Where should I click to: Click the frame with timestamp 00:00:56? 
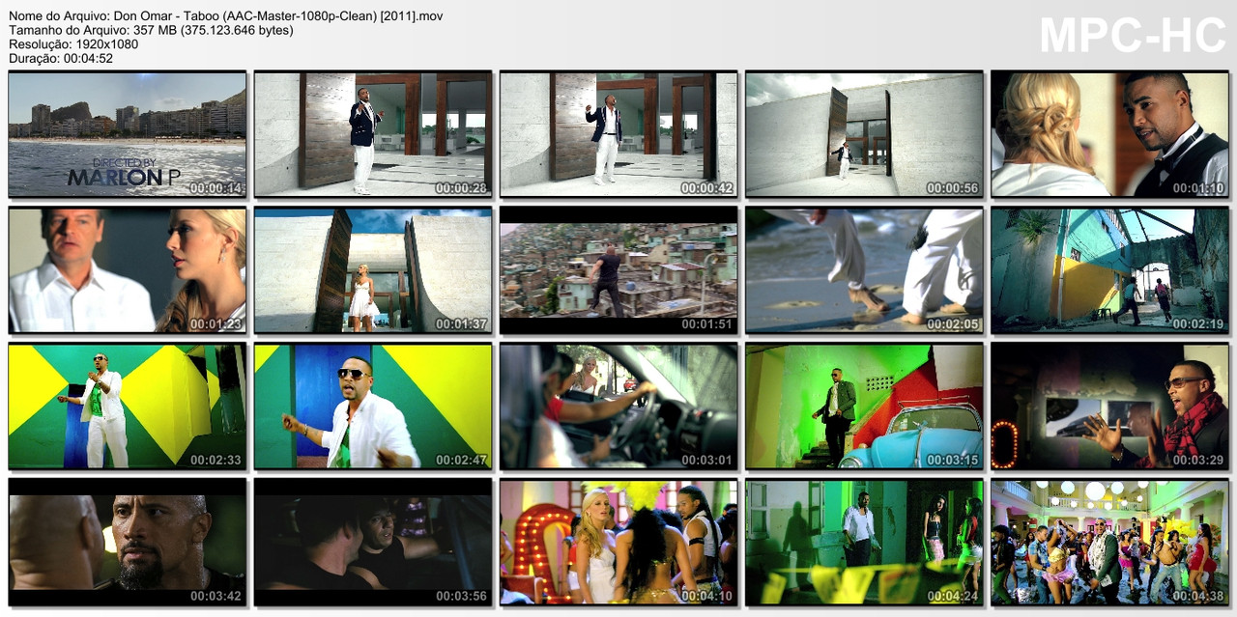865,134
